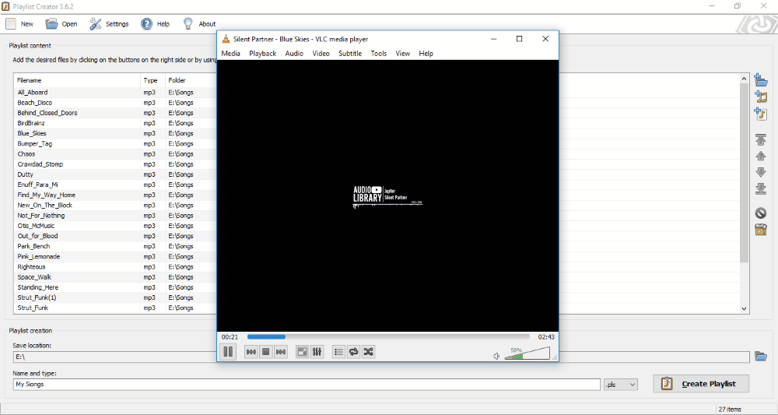Move selected item down one position
Viewport: 778px width, 415px height.
(761, 172)
